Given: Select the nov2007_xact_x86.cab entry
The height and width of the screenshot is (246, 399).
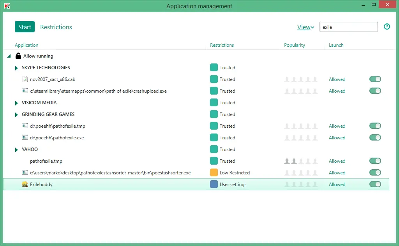Looking at the screenshot, I should click(x=53, y=79).
